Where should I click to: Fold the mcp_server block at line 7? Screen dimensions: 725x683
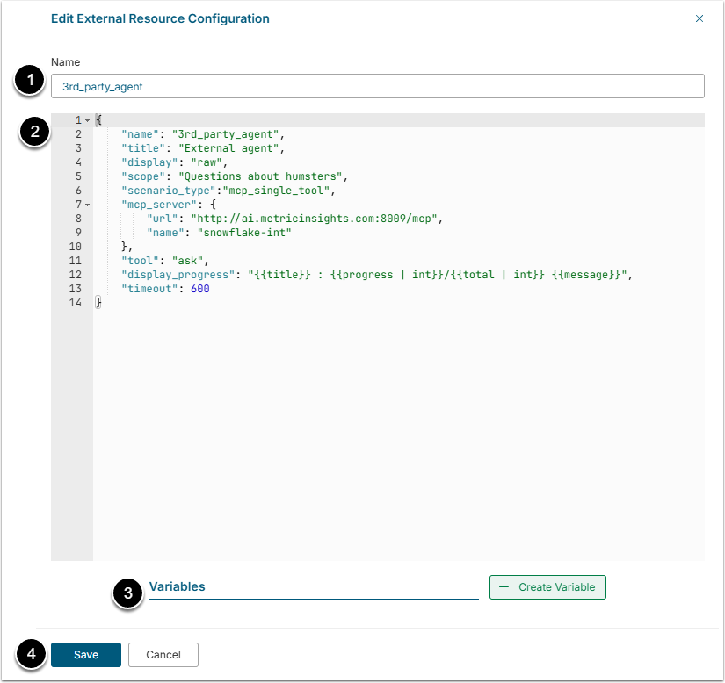tap(87, 205)
